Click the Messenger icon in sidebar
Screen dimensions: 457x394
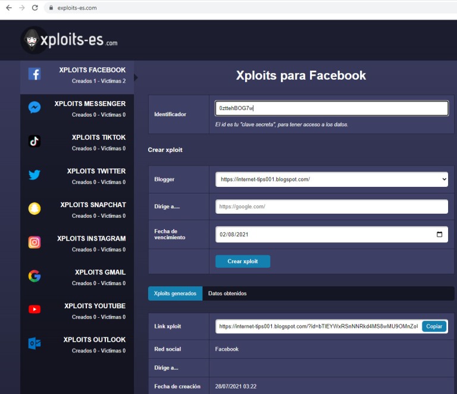coord(35,108)
